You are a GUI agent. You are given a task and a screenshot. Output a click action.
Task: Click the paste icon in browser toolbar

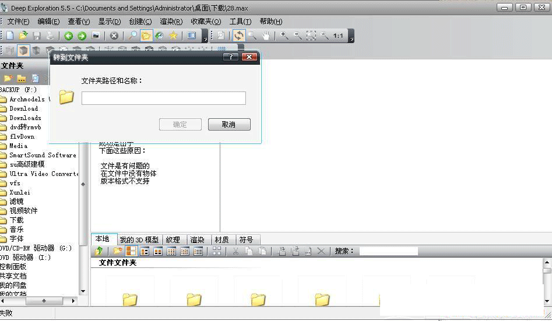pyautogui.click(x=262, y=251)
